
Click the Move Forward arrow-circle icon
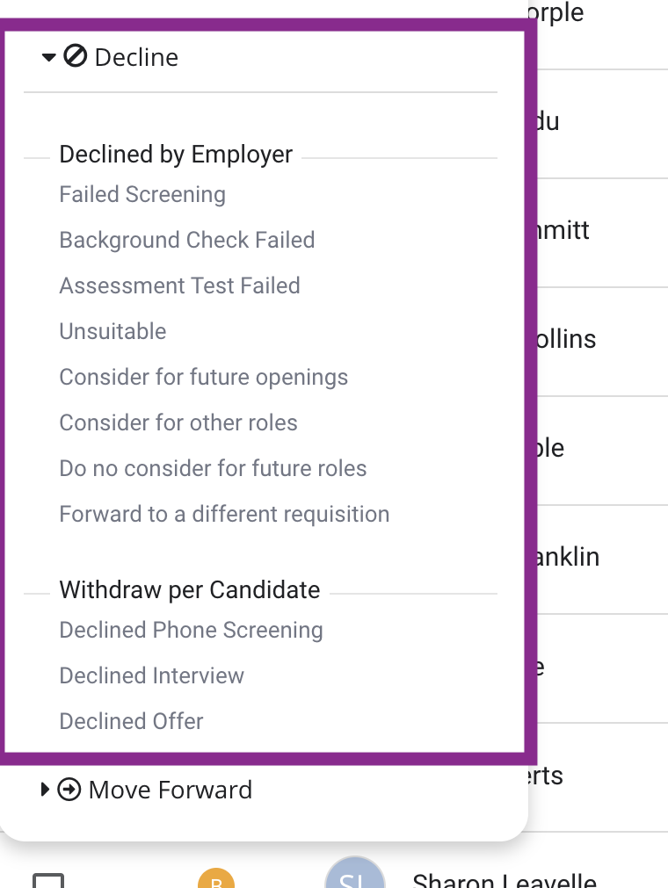pos(69,790)
